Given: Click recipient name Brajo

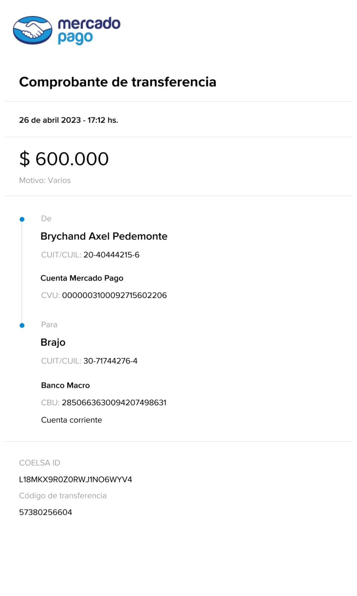Looking at the screenshot, I should pyautogui.click(x=53, y=342).
